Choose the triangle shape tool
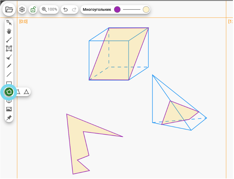234x179 pixels. click(x=26, y=92)
